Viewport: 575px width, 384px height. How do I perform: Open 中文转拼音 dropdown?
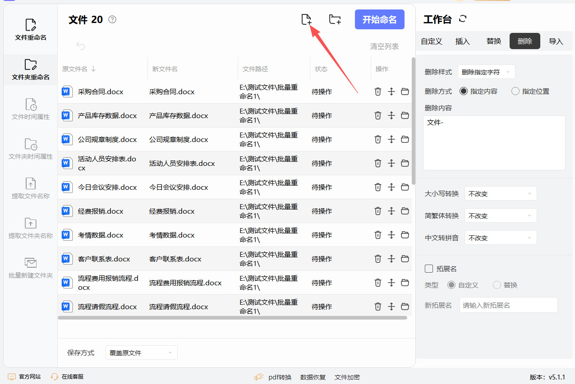(x=501, y=238)
